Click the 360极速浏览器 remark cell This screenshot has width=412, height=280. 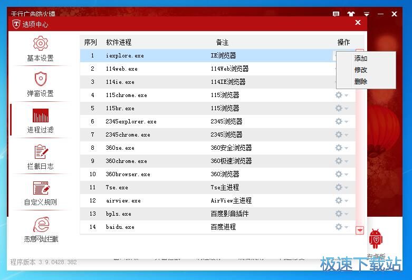pyautogui.click(x=231, y=161)
